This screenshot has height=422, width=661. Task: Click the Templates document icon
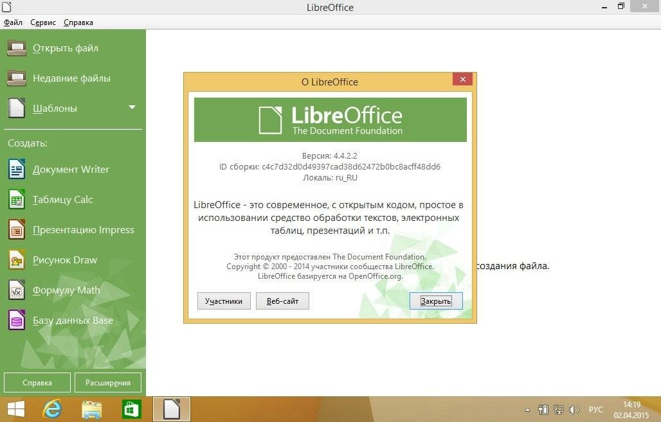17,108
